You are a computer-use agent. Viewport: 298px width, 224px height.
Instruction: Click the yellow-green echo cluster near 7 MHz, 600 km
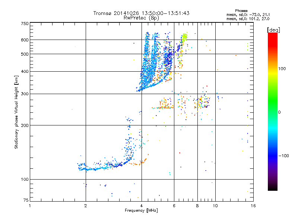184,37
